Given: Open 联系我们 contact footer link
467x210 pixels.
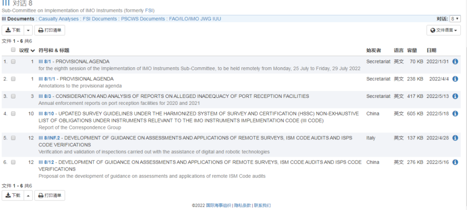Looking at the screenshot, I should (x=262, y=205).
